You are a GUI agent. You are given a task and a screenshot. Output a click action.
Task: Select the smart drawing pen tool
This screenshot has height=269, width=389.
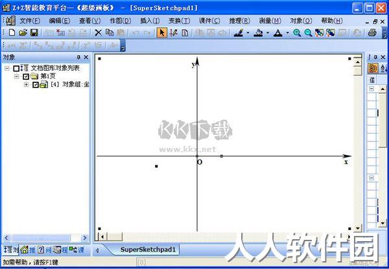click(173, 32)
